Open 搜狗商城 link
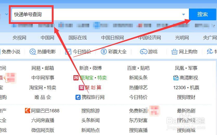 186,130
